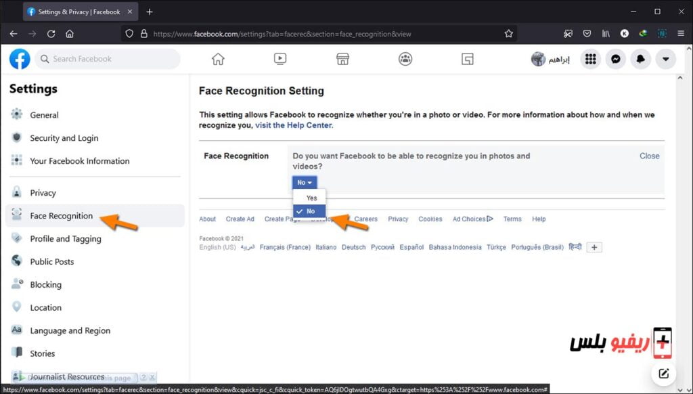Expand the account arrow menu
The height and width of the screenshot is (394, 693).
click(x=665, y=60)
